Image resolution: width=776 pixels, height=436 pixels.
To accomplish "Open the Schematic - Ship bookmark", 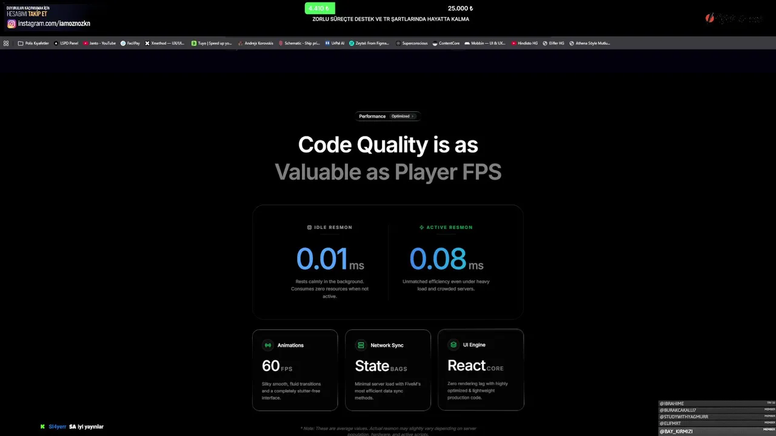I will (298, 44).
